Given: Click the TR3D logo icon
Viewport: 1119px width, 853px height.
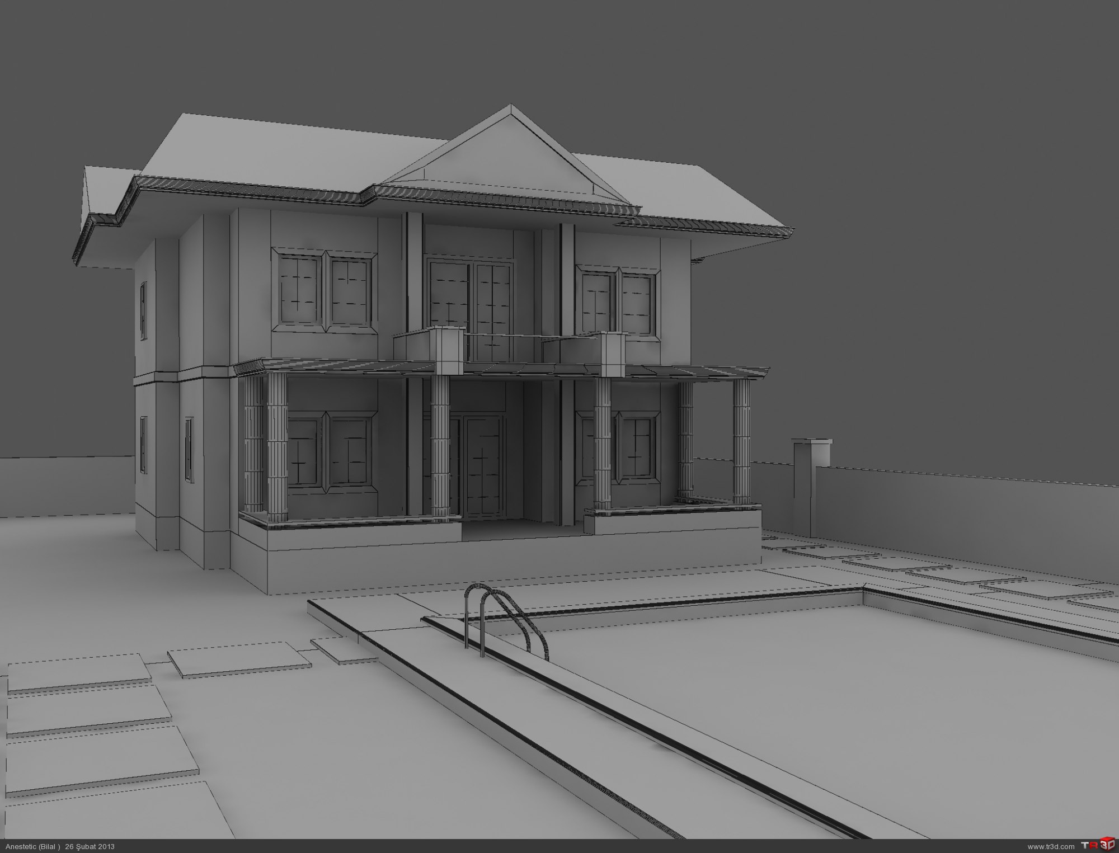Looking at the screenshot, I should 1098,846.
